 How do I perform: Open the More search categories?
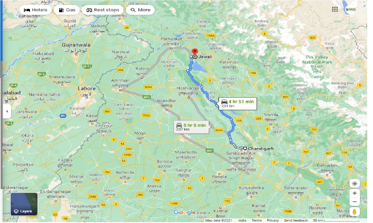140,10
